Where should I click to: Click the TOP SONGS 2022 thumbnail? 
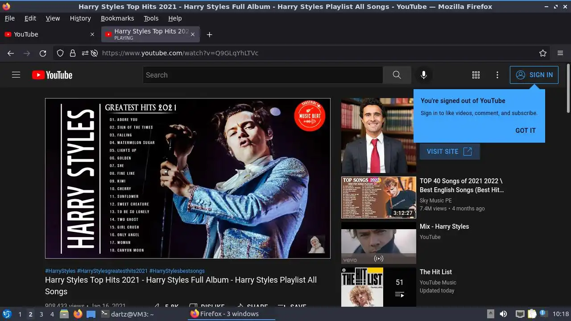point(379,198)
